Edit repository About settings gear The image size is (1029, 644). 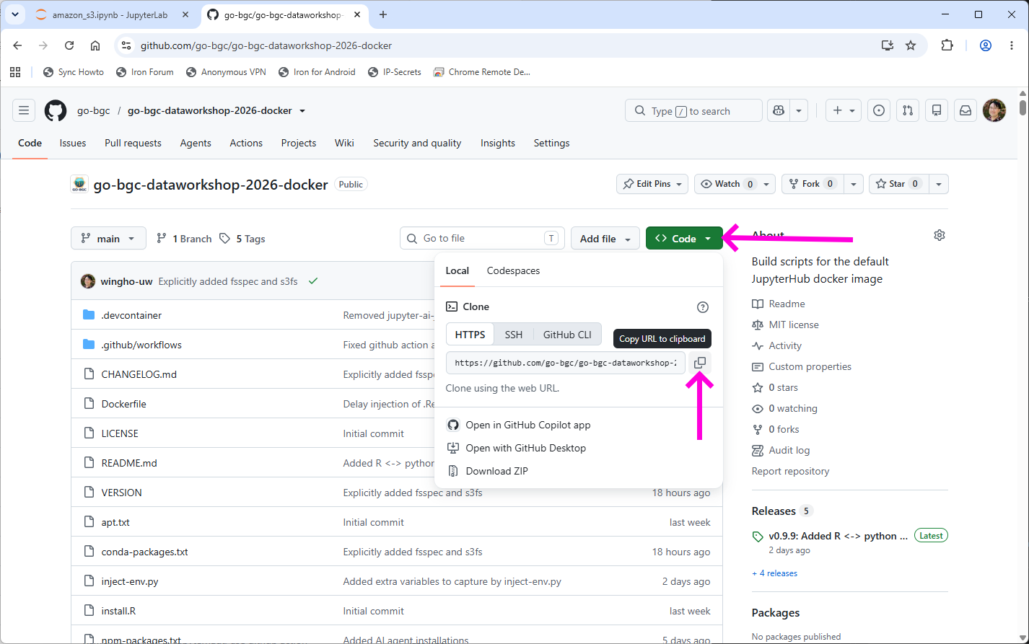[939, 235]
